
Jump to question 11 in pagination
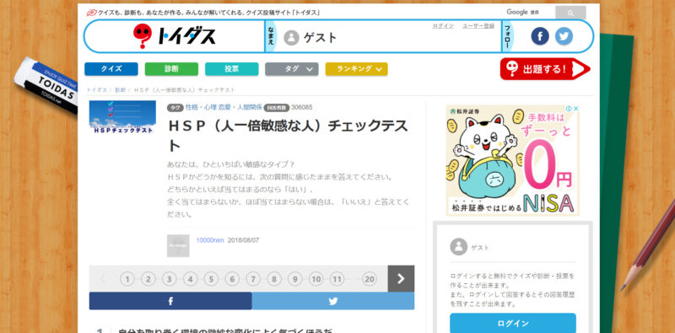coord(337,279)
